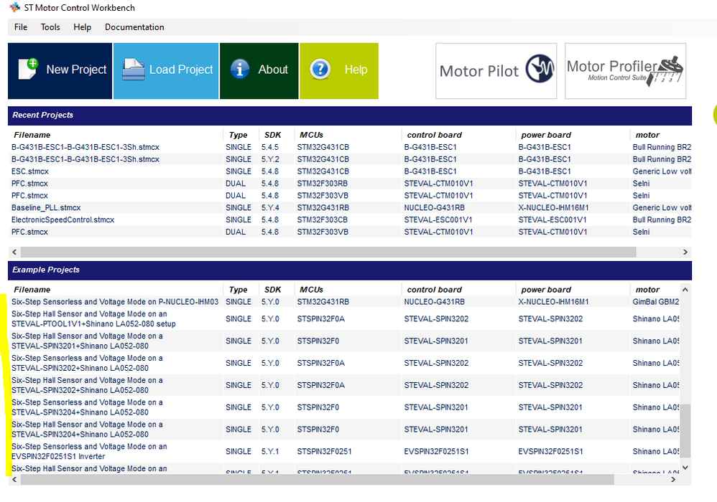Click the Load Project button label

[181, 70]
